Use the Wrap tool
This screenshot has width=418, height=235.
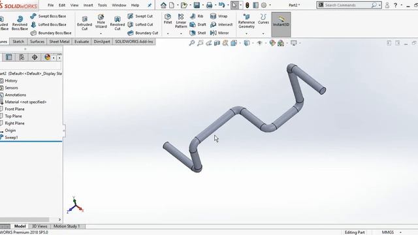pos(219,16)
